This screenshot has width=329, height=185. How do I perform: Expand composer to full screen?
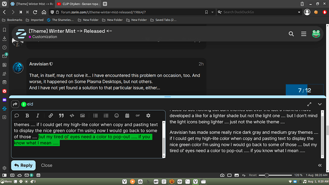click(309, 104)
